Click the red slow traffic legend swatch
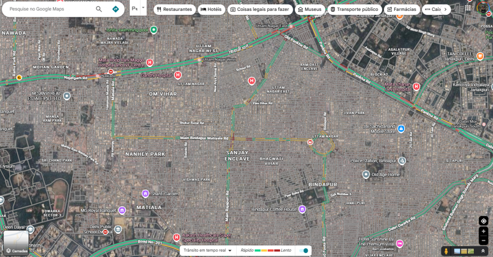Viewport: 493px width, 257px height. point(270,251)
